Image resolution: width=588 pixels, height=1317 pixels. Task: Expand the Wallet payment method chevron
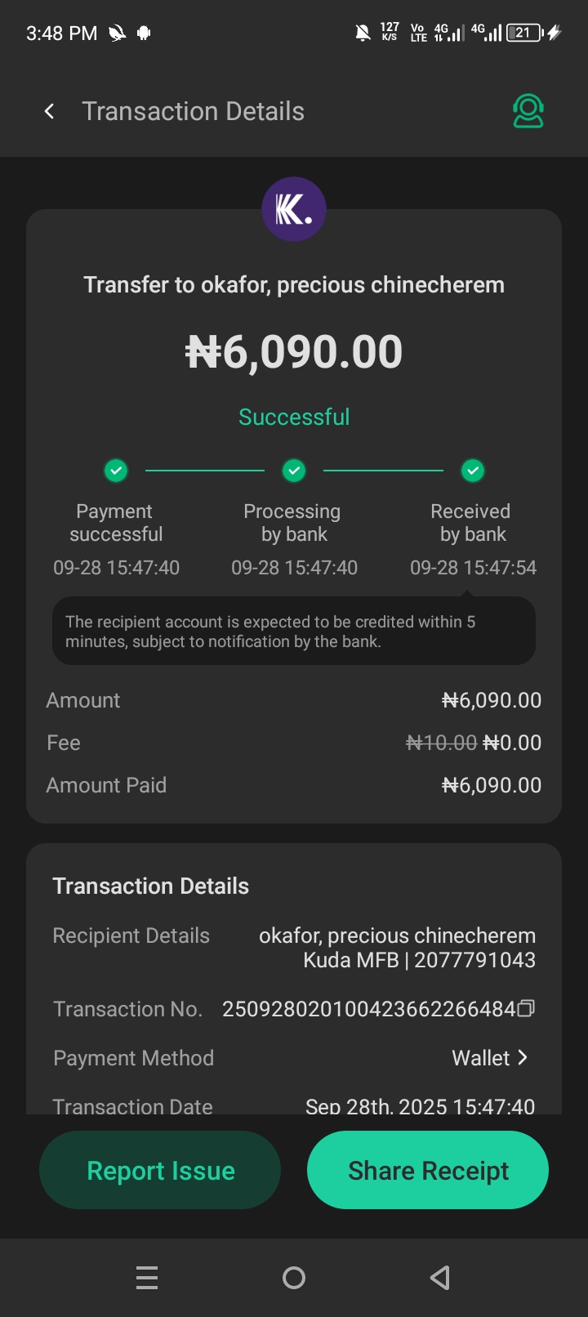coord(523,1057)
